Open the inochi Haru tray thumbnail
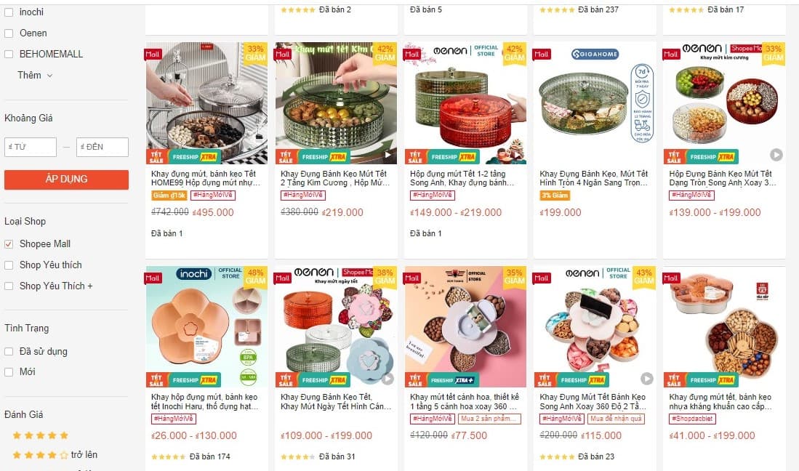This screenshot has width=799, height=471. 206,326
